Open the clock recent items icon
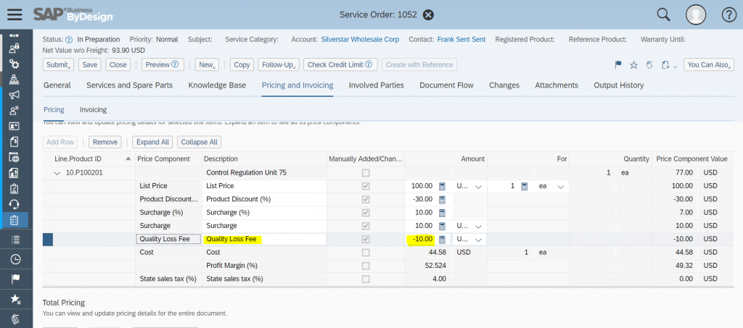743x328 pixels. pos(15,259)
